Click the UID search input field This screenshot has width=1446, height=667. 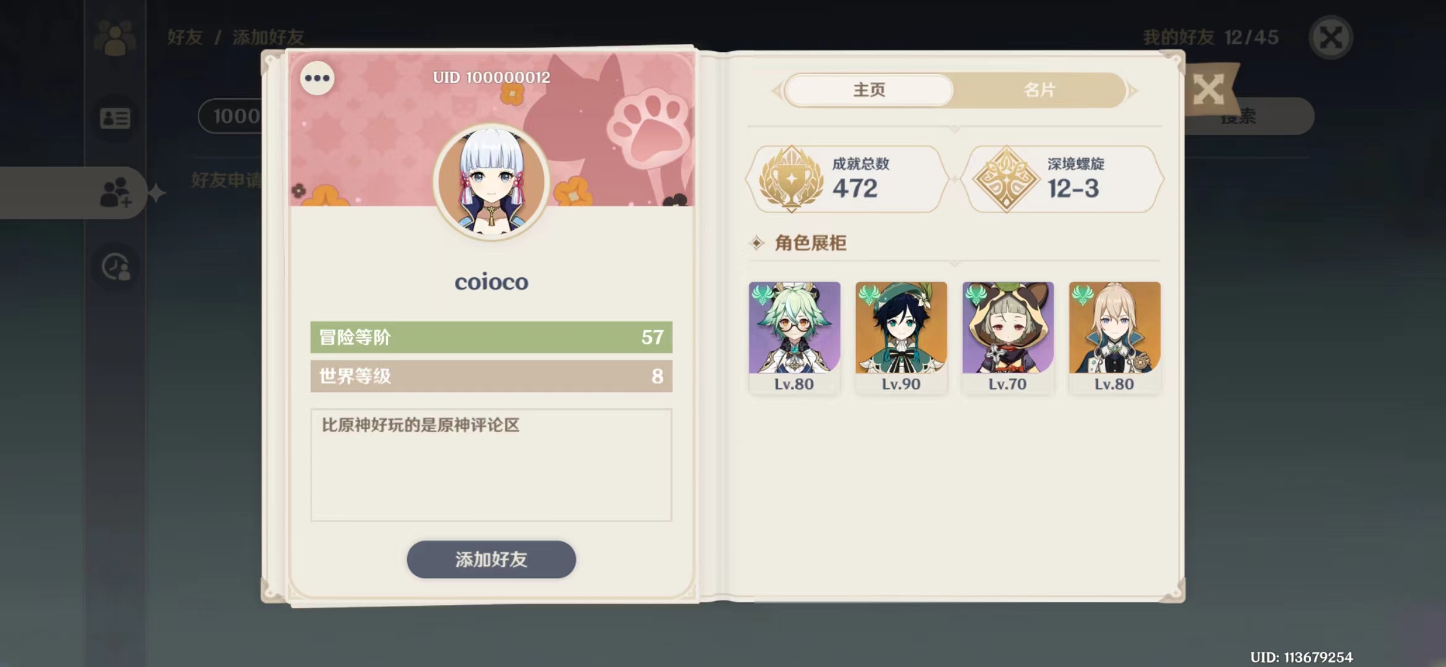click(x=230, y=116)
